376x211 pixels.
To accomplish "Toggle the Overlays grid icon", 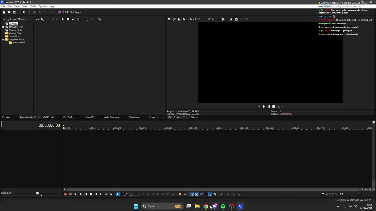I will tap(223, 19).
